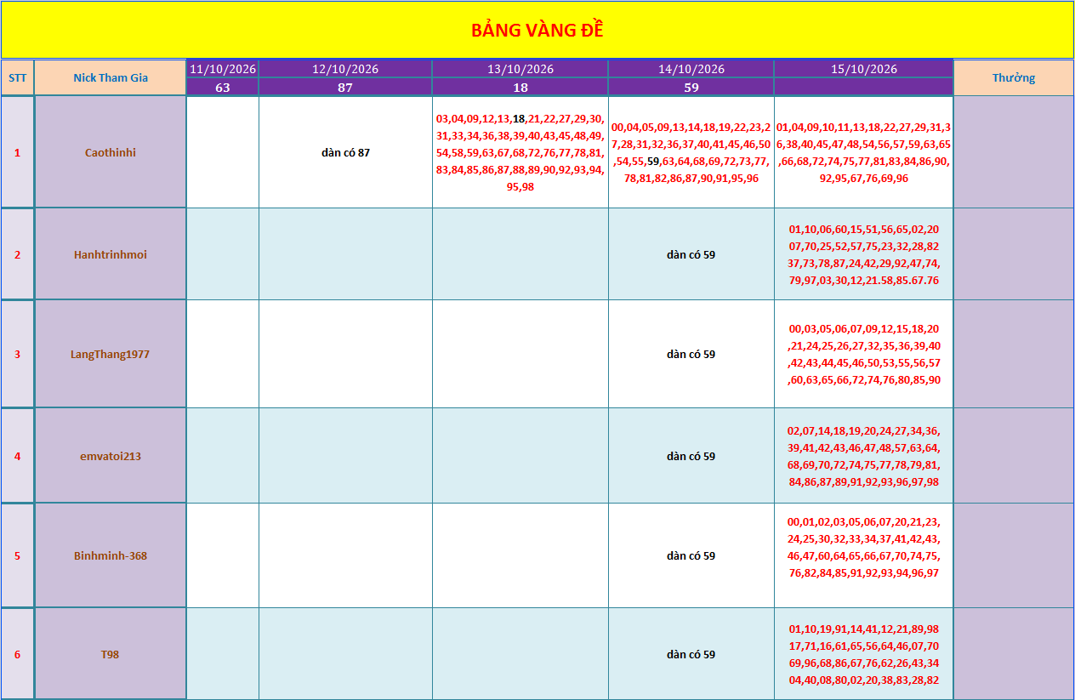Click the 15/10/2026 date header
The height and width of the screenshot is (700, 1075).
tap(864, 69)
